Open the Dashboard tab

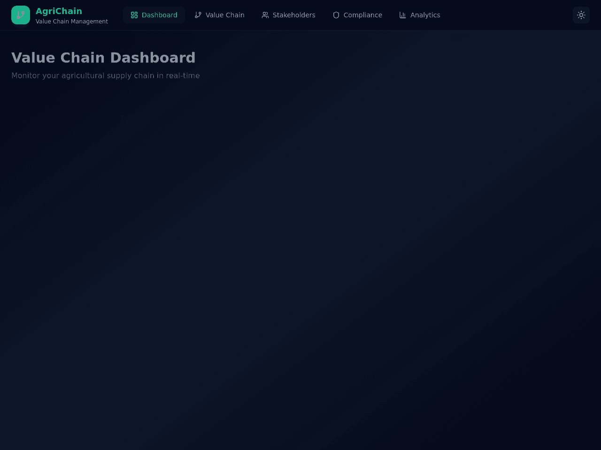pos(154,15)
